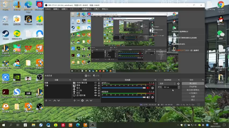Click the 退出 exit button

pos(193,100)
